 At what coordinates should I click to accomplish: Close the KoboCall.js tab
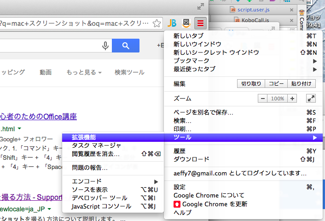tap(291, 20)
